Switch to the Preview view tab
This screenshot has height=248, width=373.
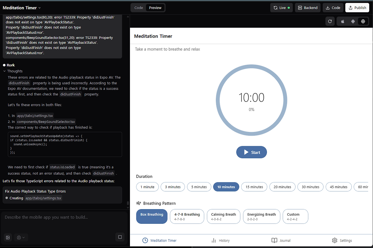pos(155,8)
